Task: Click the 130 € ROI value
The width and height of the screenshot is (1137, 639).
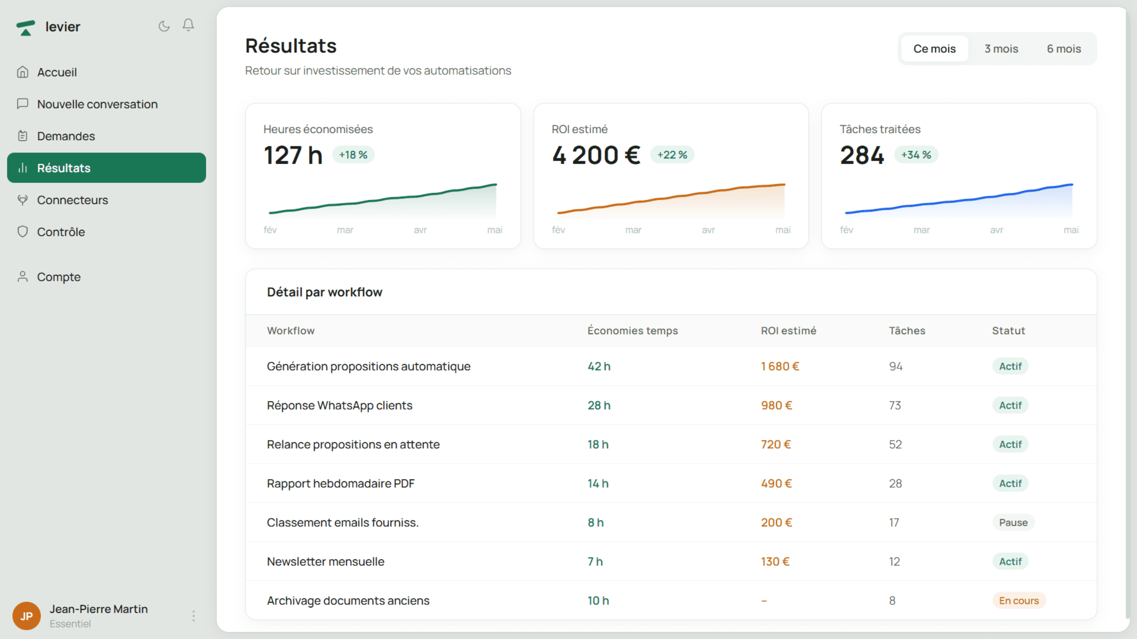Action: click(x=775, y=561)
